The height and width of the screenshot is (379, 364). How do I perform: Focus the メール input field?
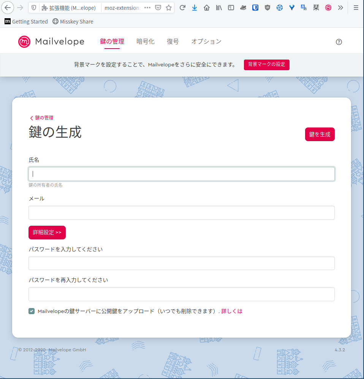pyautogui.click(x=182, y=213)
